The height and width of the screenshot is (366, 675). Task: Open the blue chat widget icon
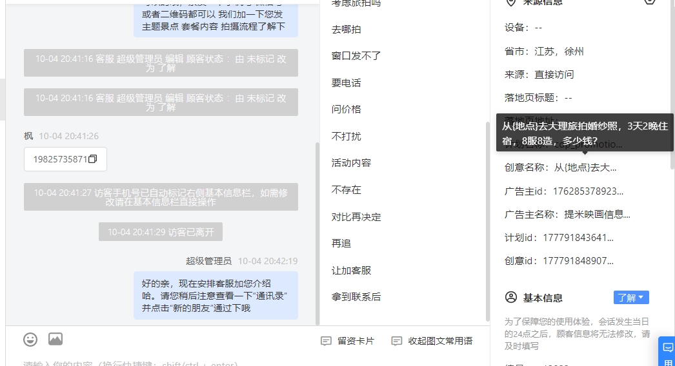(x=668, y=347)
